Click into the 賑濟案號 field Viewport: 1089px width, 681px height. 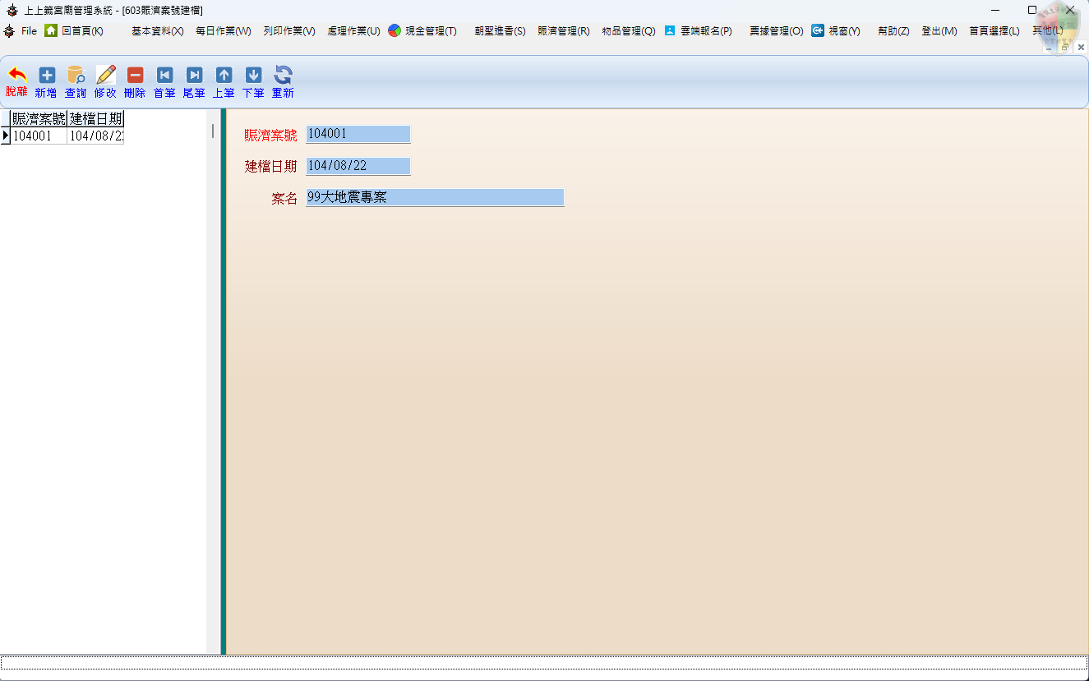[x=358, y=134]
